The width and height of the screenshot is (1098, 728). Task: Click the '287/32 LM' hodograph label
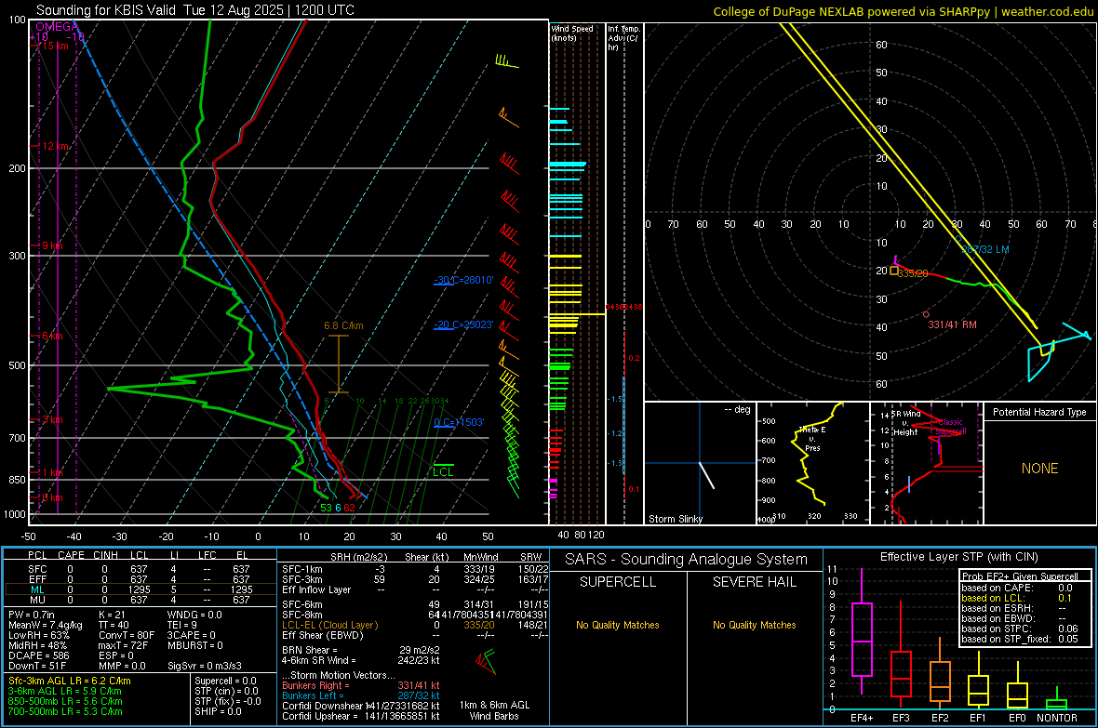click(x=985, y=249)
